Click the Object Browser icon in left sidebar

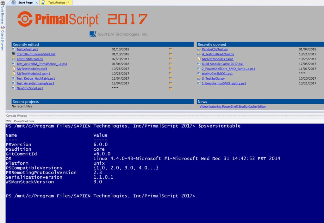(x=3, y=28)
